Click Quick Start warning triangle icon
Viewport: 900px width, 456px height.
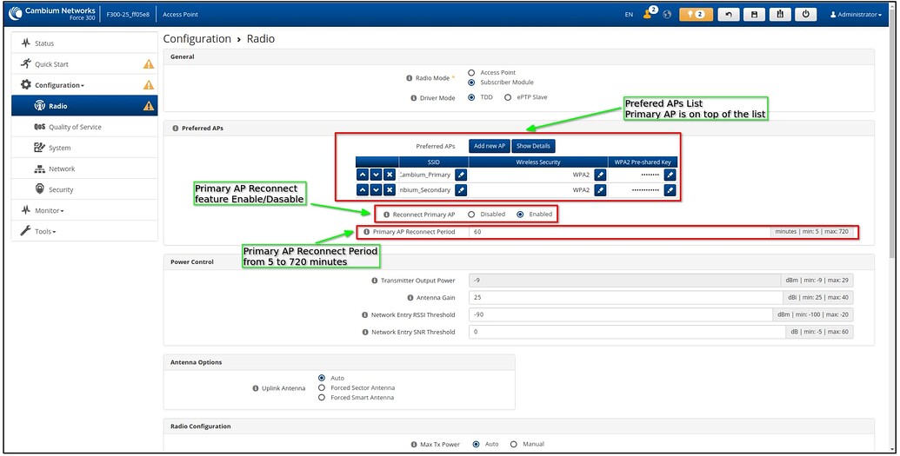coord(149,64)
